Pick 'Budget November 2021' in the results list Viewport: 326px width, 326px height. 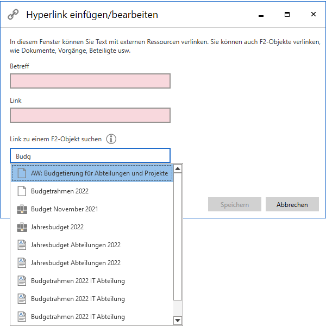64,209
